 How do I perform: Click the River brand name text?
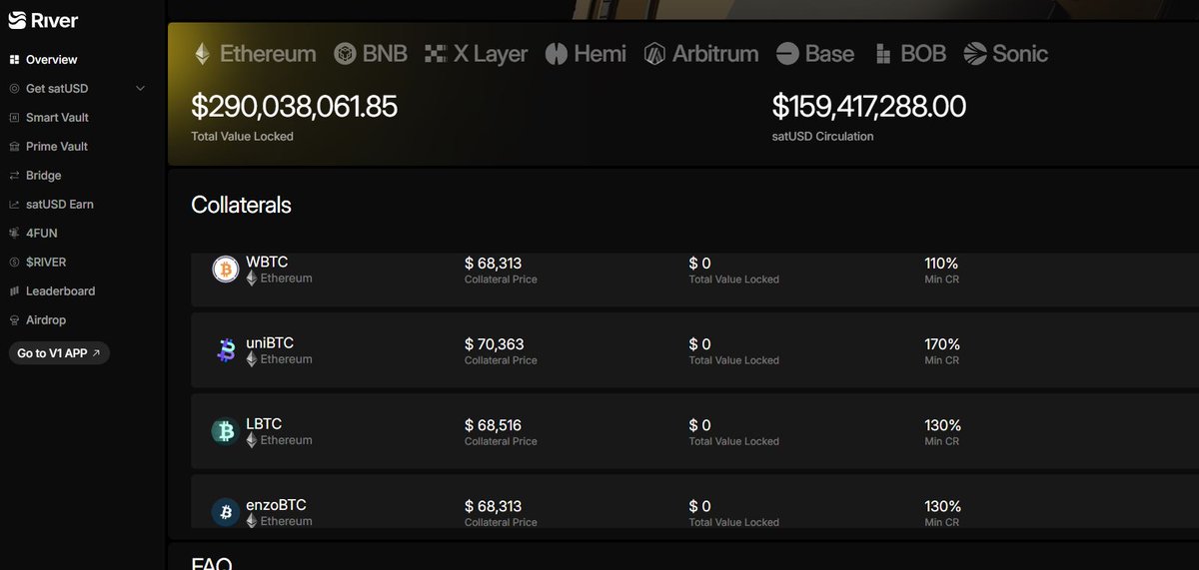[x=56, y=21]
